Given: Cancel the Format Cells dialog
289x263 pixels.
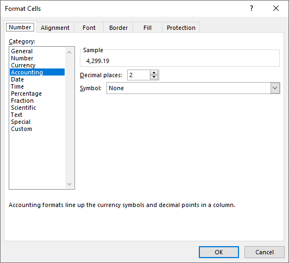Looking at the screenshot, I should pos(265,252).
